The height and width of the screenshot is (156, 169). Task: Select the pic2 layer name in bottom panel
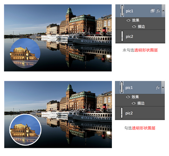(x=129, y=113)
